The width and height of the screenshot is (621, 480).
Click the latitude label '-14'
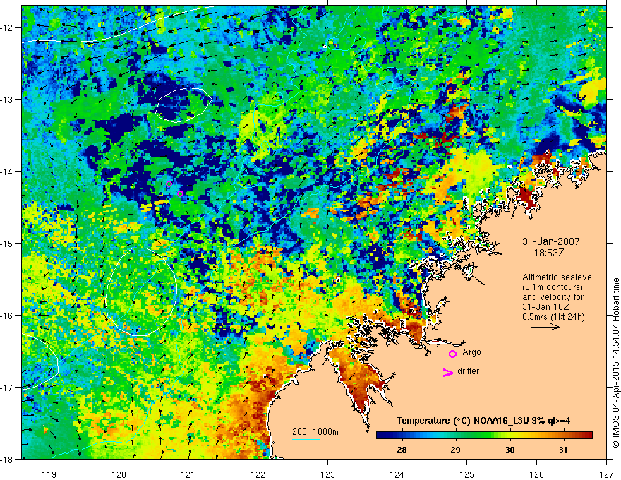(x=7, y=172)
